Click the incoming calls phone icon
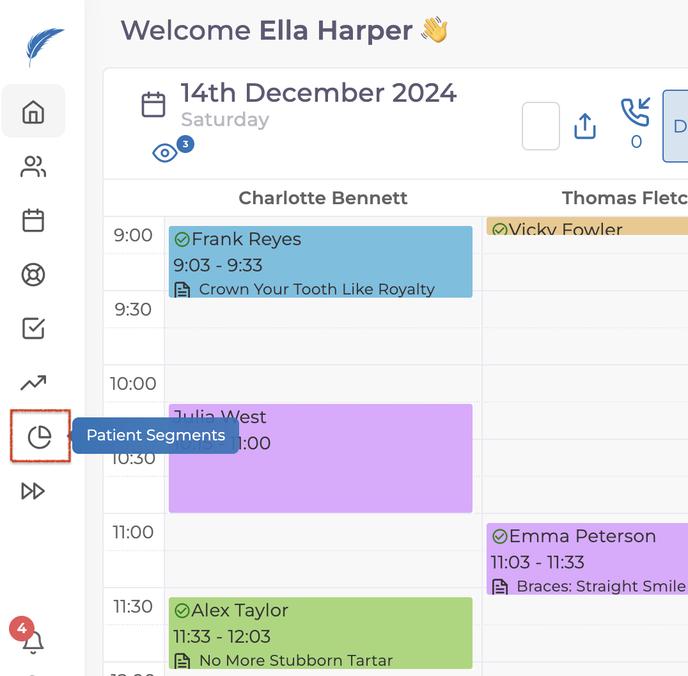The height and width of the screenshot is (676, 688). pos(635,113)
